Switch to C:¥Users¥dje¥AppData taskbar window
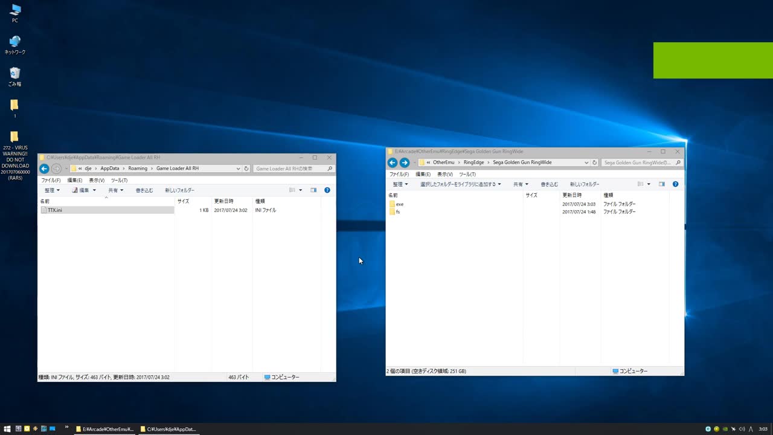The image size is (773, 435). (x=168, y=429)
